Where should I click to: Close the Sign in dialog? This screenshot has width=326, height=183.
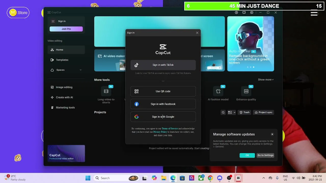point(197,33)
